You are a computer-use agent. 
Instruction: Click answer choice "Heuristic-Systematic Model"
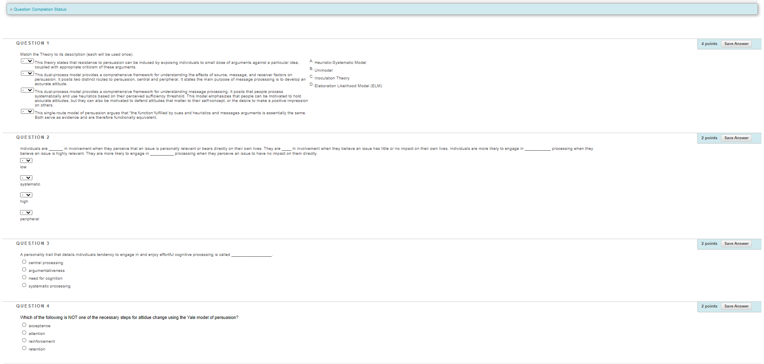click(x=340, y=63)
